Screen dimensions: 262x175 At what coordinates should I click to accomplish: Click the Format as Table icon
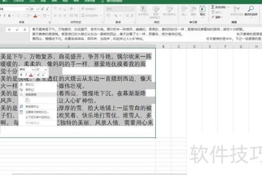156,9
